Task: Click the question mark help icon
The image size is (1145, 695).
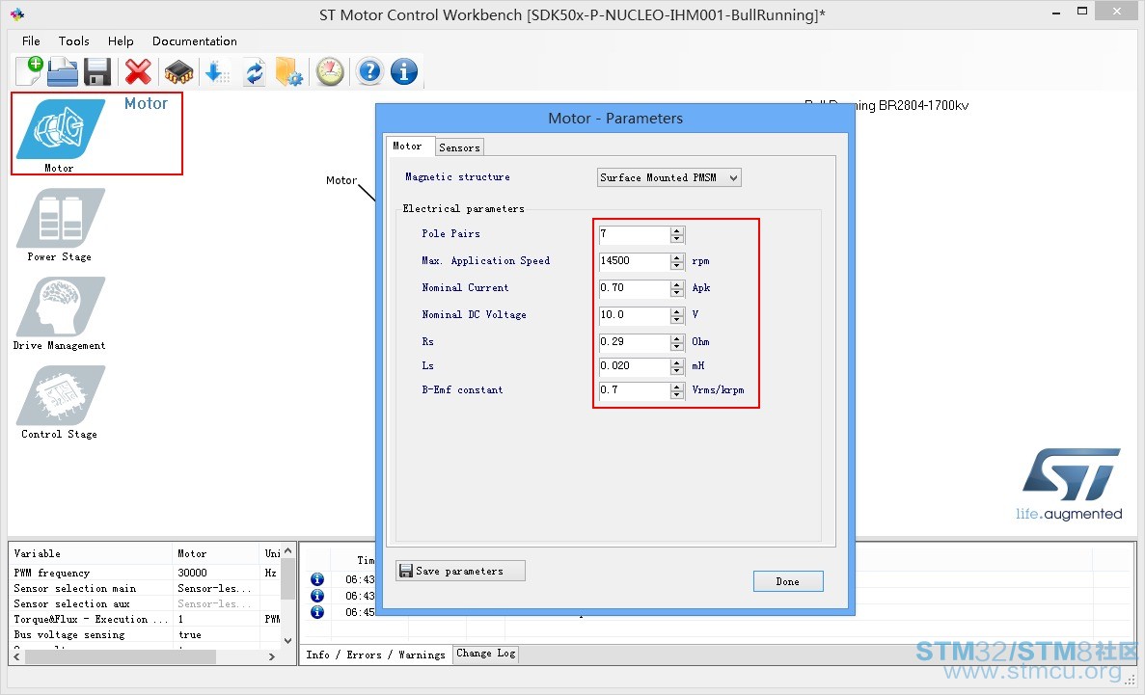Action: tap(370, 71)
